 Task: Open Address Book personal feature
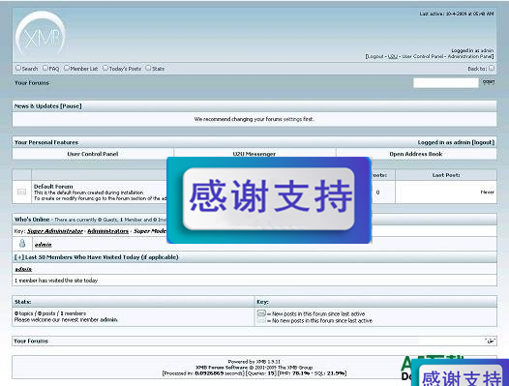tap(416, 154)
